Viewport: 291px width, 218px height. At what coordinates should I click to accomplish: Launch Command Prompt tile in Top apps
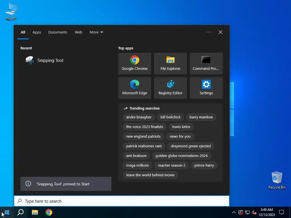coord(206,64)
